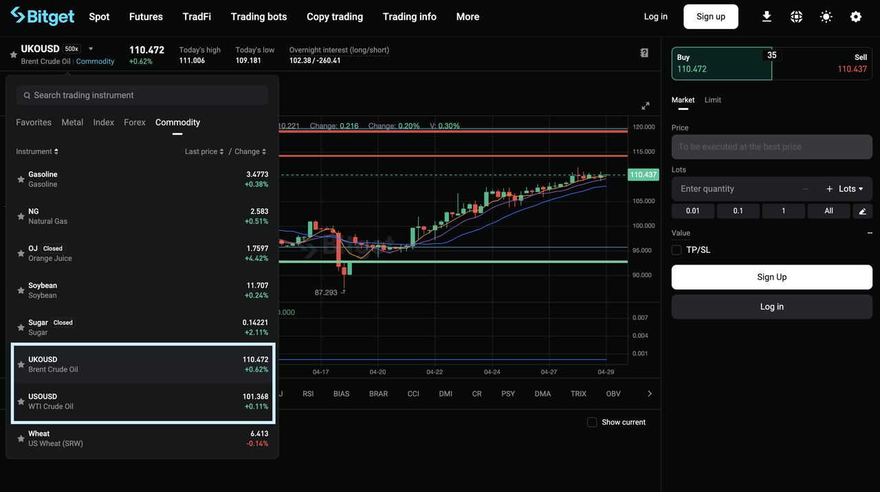
Task: Click the Search trading instrument field
Action: [142, 96]
